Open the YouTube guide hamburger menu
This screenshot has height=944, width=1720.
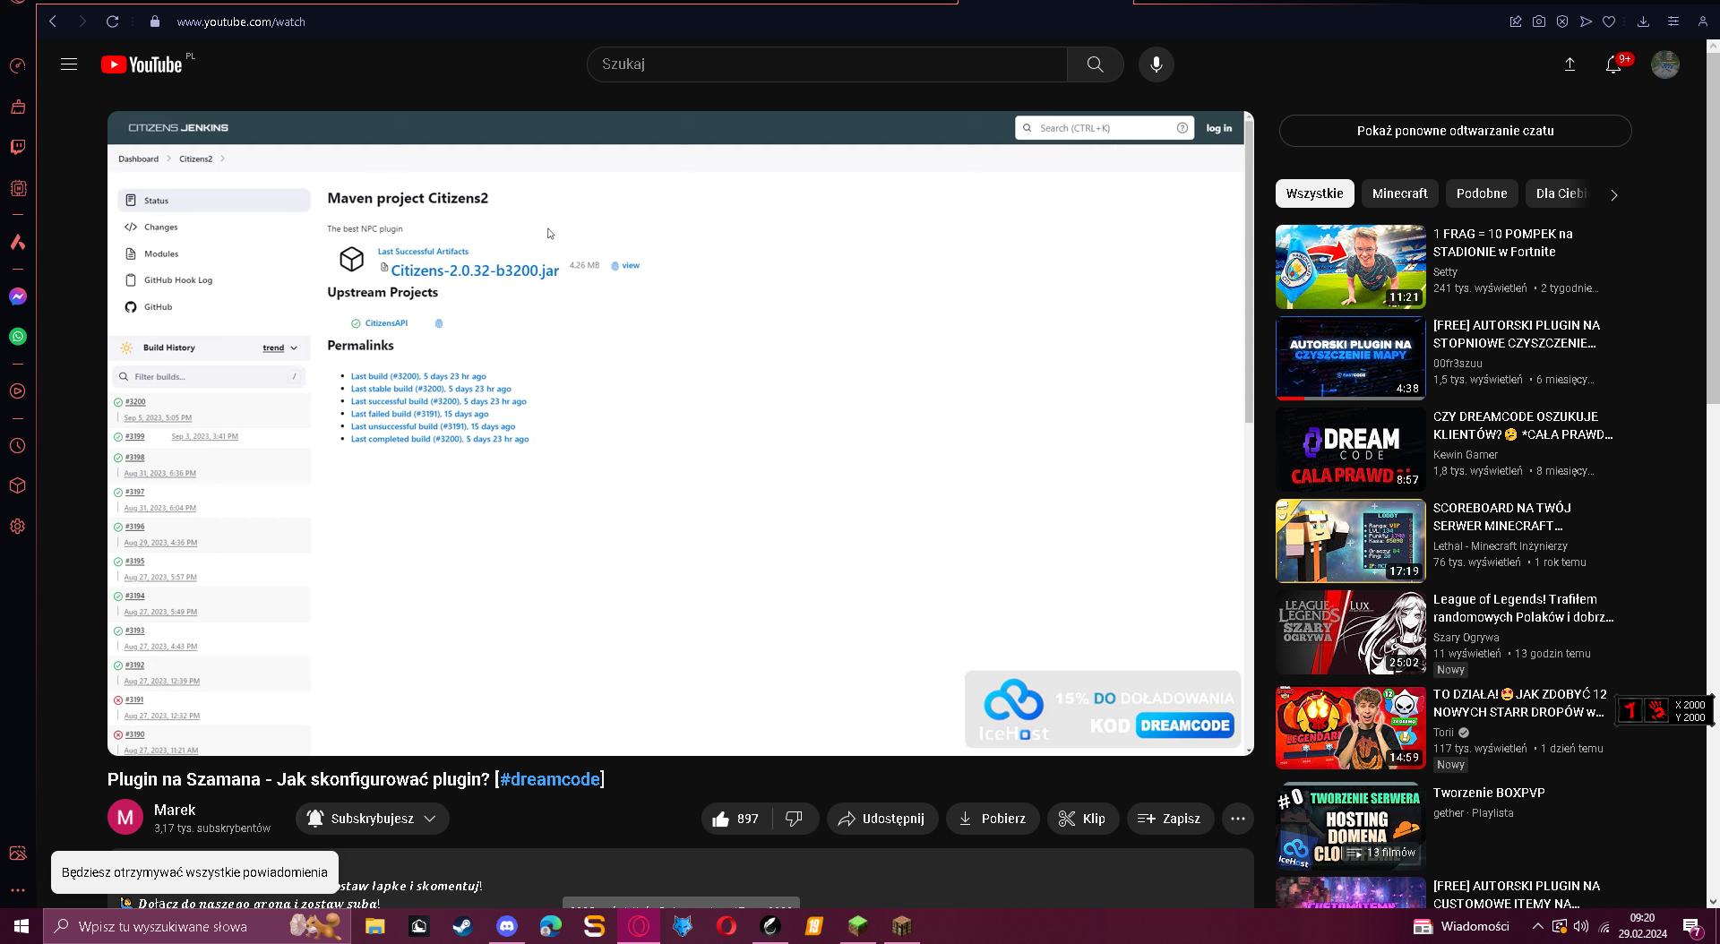point(69,64)
